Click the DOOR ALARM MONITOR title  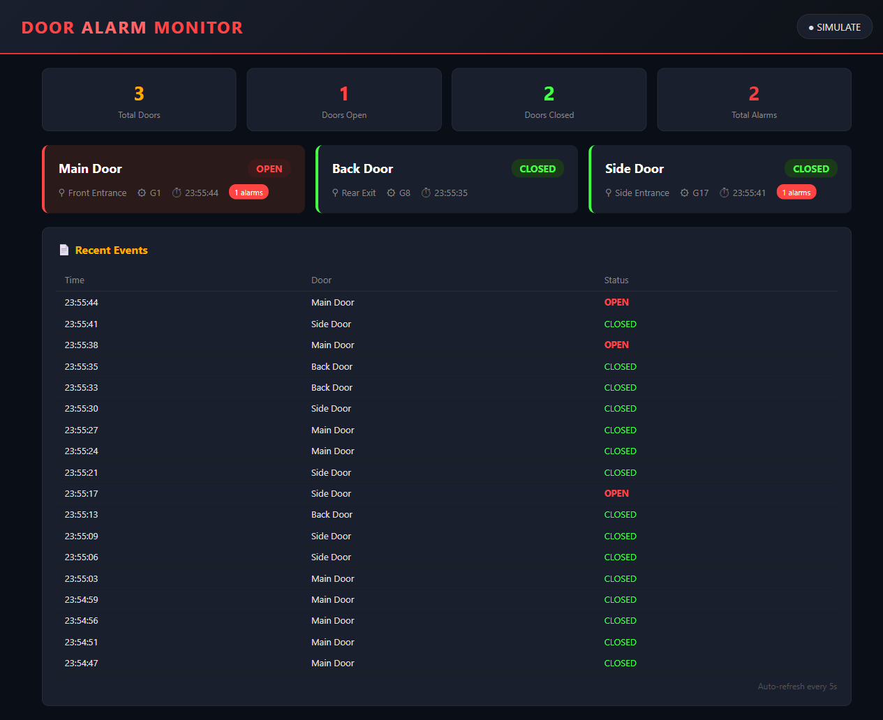(x=132, y=28)
